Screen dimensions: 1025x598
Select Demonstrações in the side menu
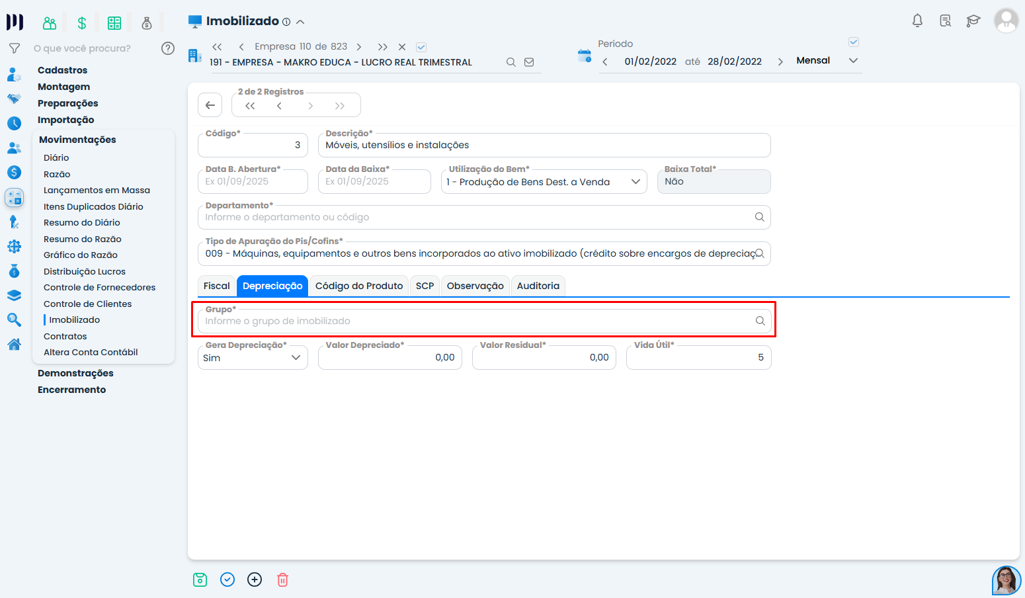pos(75,373)
